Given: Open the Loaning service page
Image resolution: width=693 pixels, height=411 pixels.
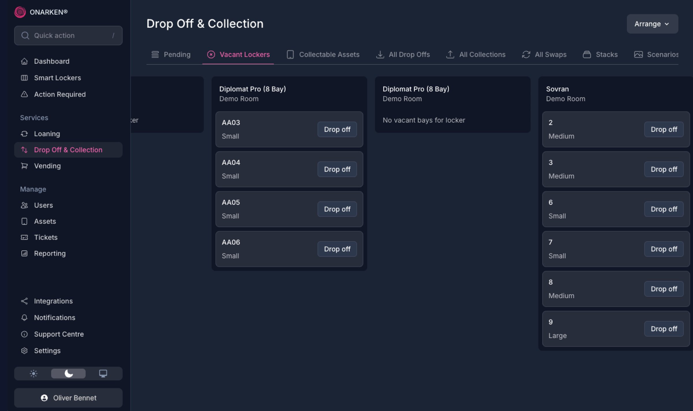Looking at the screenshot, I should tap(47, 134).
